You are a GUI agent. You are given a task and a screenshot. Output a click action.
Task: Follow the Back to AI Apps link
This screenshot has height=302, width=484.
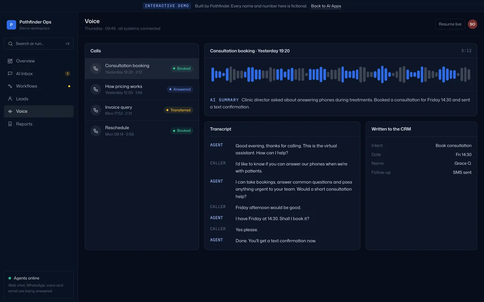326,6
